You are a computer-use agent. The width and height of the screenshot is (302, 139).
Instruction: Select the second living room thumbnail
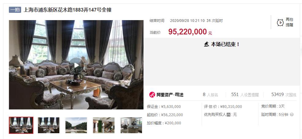[49, 125]
